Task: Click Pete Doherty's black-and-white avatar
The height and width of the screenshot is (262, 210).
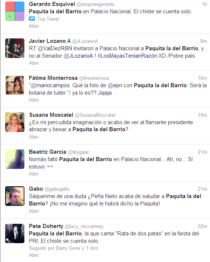Action: click(15, 234)
